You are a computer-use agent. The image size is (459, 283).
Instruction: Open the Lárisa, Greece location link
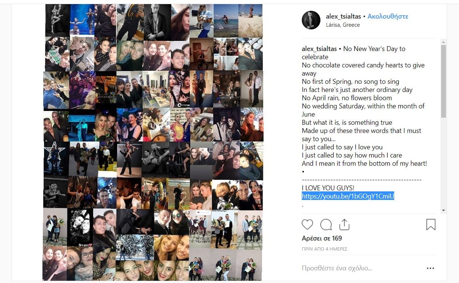tap(343, 25)
